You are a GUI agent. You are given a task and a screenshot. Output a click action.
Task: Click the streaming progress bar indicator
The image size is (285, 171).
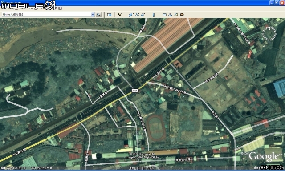point(141,168)
